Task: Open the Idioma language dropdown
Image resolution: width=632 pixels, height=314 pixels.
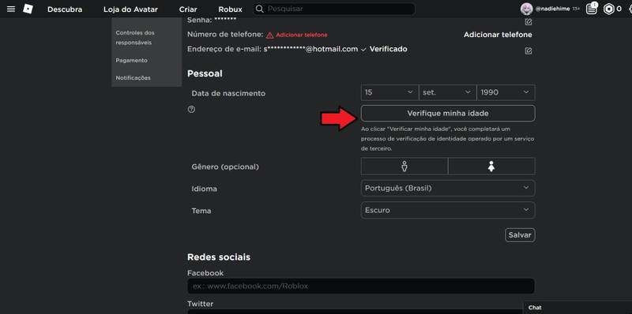Action: (448, 188)
